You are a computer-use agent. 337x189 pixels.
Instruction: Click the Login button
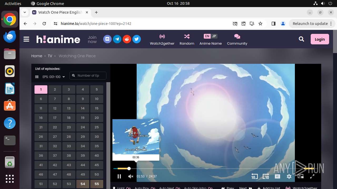320,39
